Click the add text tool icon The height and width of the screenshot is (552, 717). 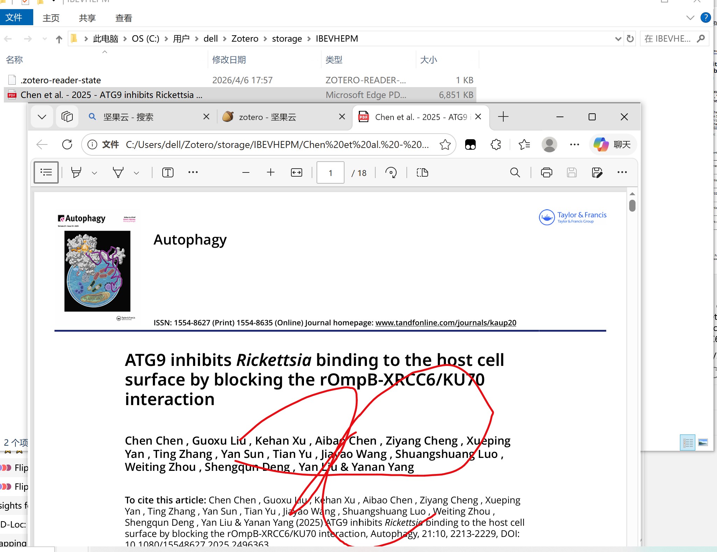coord(168,172)
